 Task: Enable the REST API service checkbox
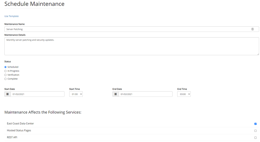[255, 138]
